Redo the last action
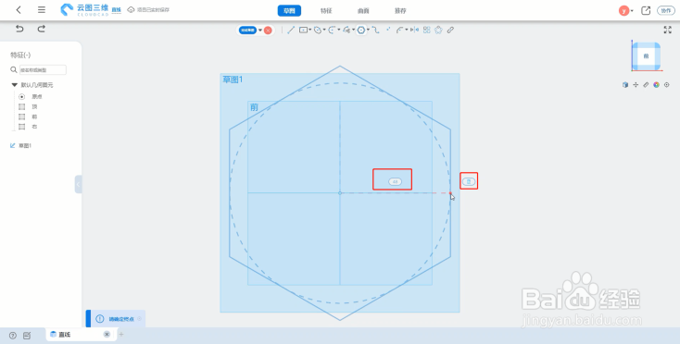Viewport: 680px width, 344px height. pyautogui.click(x=41, y=29)
